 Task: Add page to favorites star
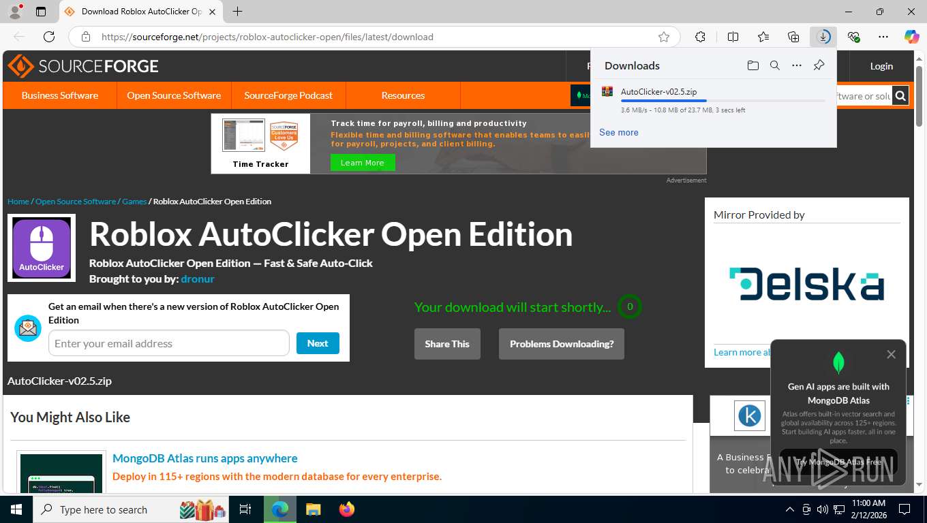pos(664,37)
